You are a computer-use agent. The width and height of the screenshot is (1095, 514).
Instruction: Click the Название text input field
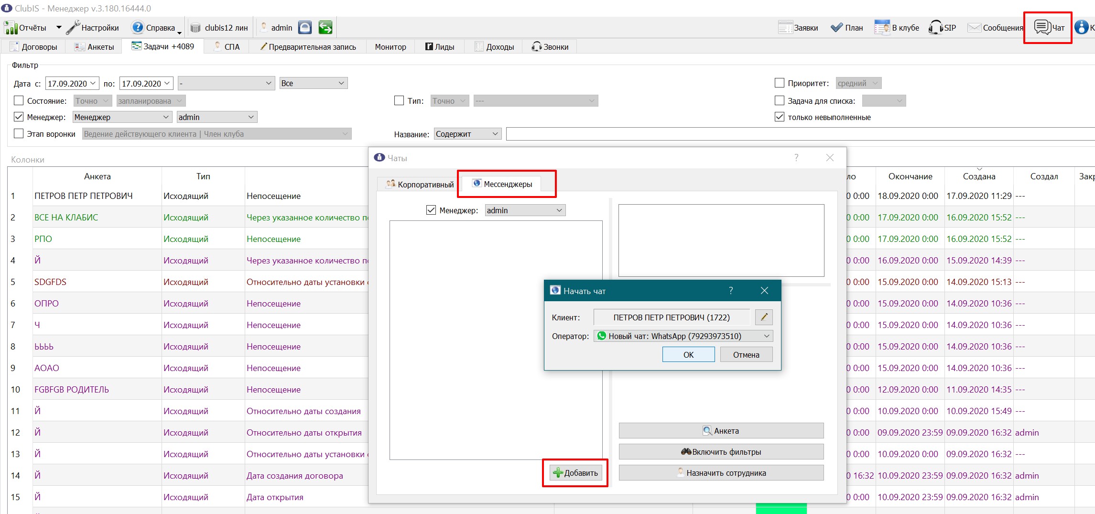point(800,134)
